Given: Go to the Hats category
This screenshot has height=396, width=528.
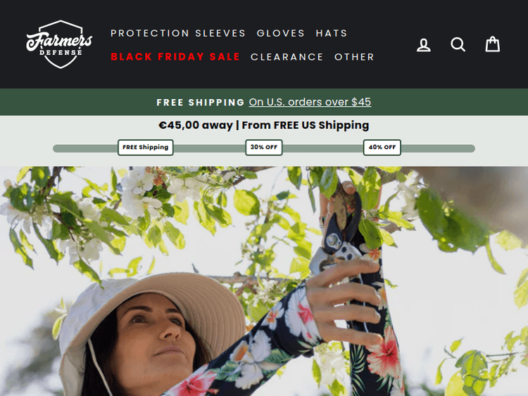Looking at the screenshot, I should [x=332, y=33].
